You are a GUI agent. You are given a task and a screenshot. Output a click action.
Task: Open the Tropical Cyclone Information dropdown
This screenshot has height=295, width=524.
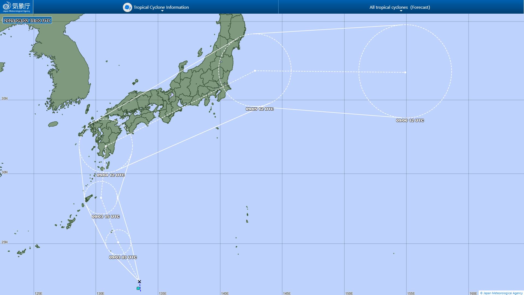coord(162,10)
